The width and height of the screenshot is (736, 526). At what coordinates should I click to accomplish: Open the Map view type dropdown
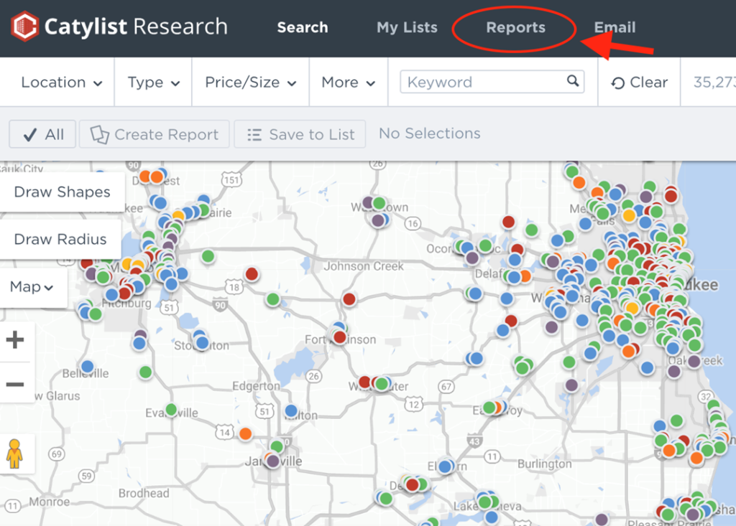[32, 287]
